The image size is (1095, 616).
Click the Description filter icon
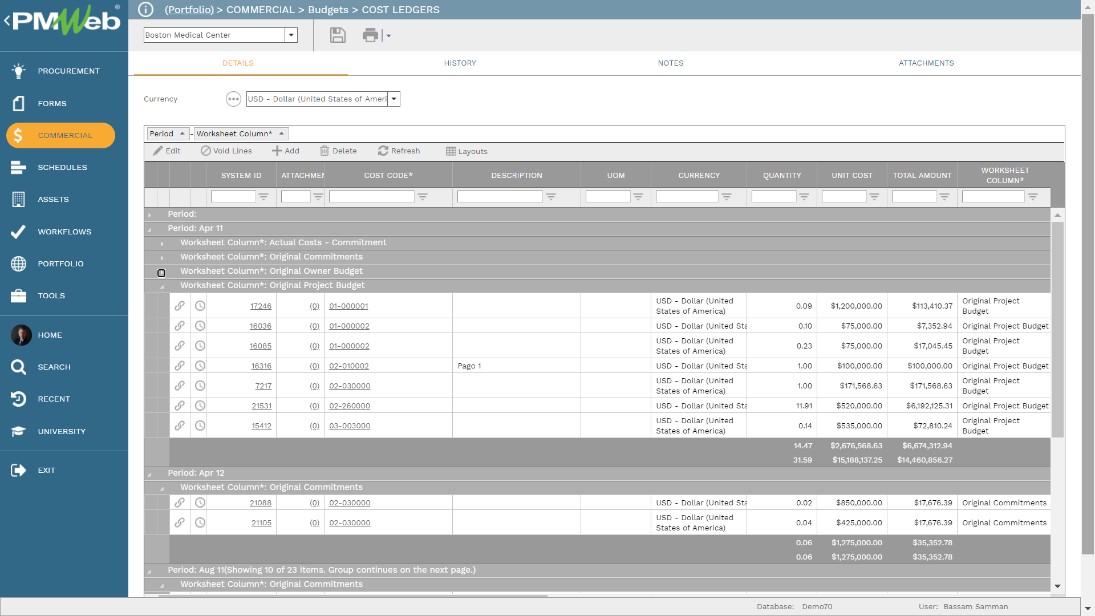click(551, 197)
